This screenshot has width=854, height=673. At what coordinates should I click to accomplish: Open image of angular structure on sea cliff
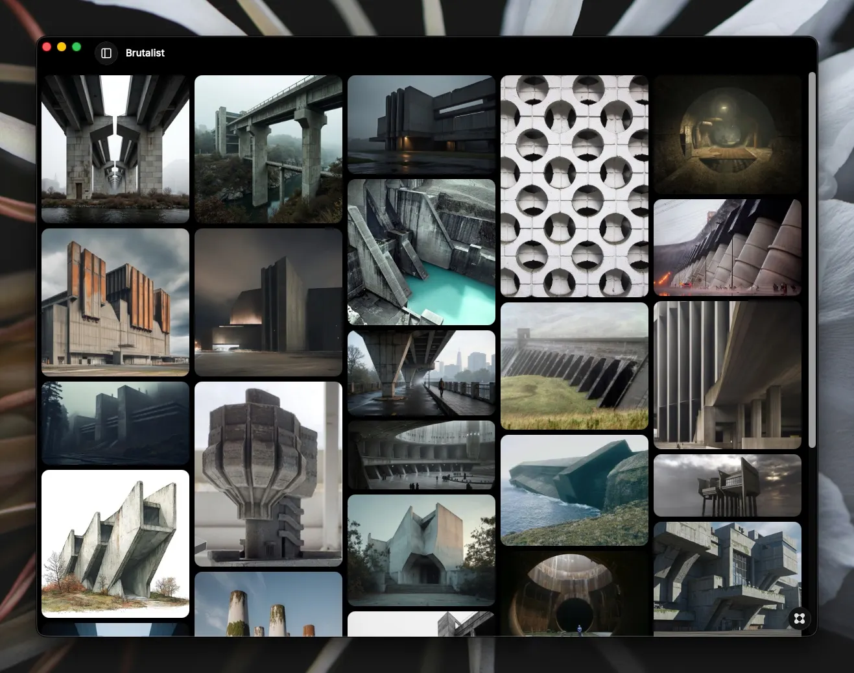click(x=575, y=490)
